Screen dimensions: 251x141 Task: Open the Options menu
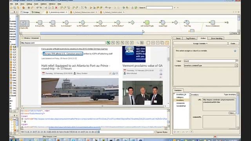pos(44,4)
